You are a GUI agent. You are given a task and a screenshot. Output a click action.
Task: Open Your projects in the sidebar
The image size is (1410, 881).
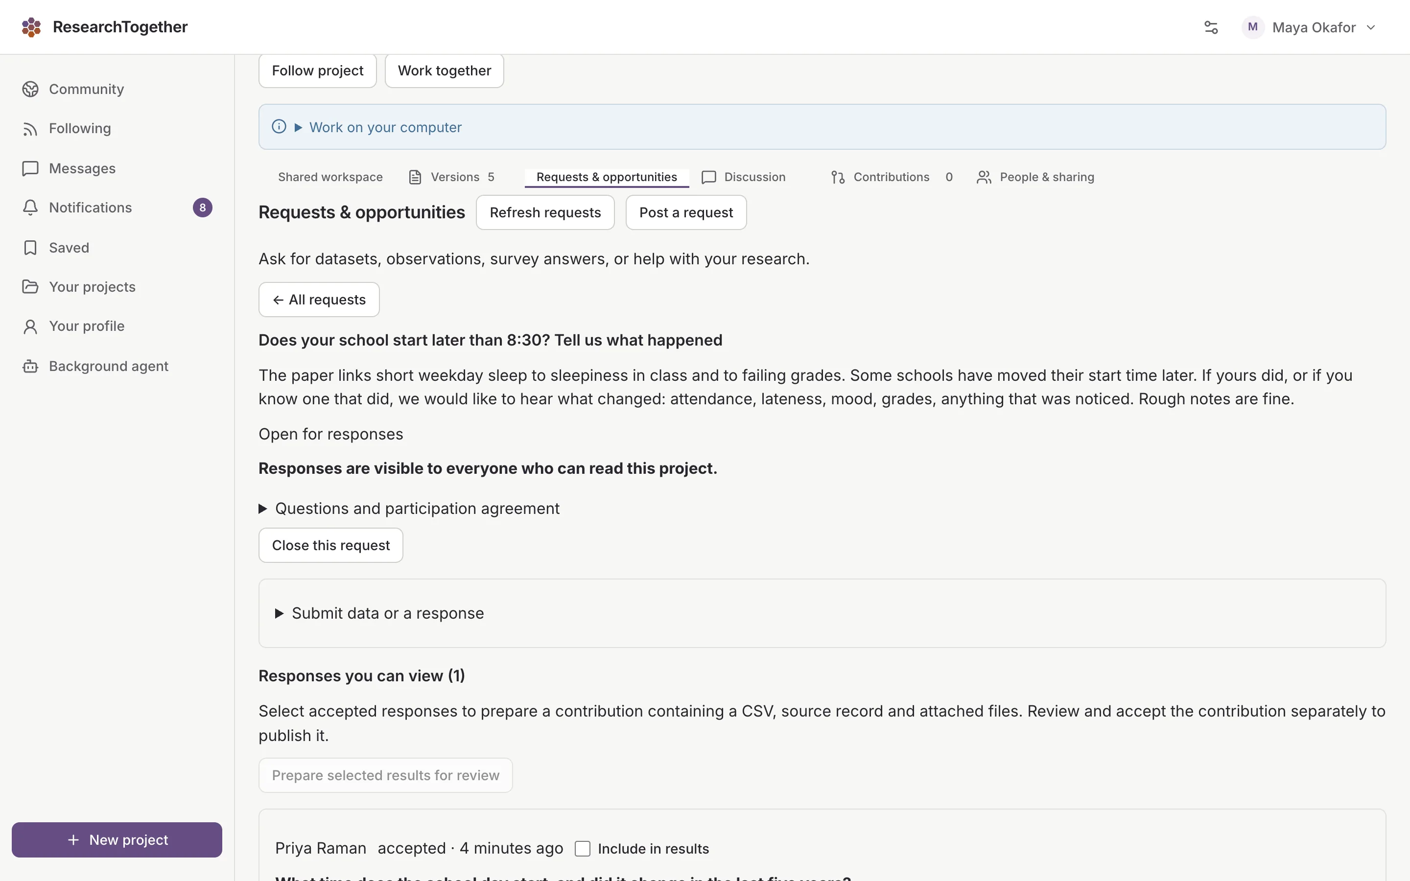click(x=117, y=287)
